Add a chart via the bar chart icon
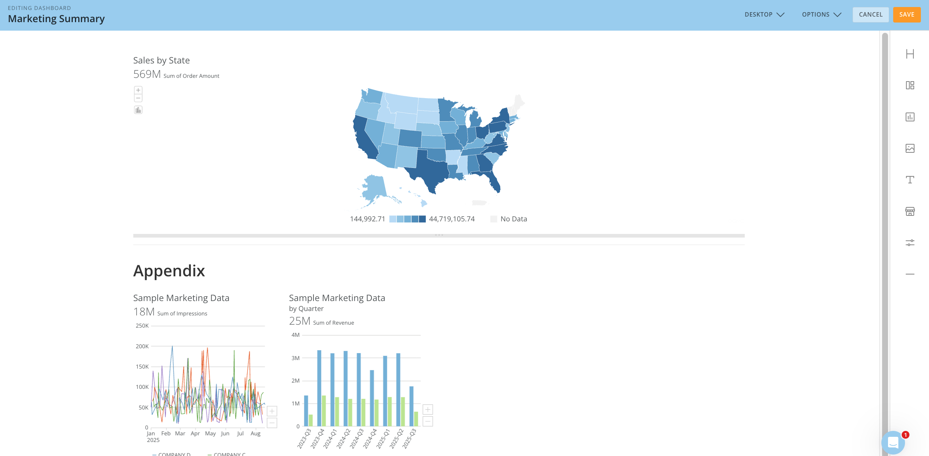This screenshot has height=456, width=929. [910, 117]
